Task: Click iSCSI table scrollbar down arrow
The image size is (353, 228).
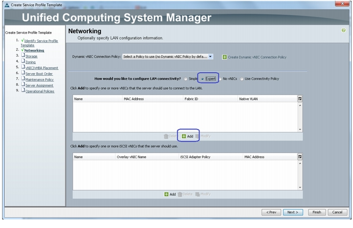Action: [300, 187]
